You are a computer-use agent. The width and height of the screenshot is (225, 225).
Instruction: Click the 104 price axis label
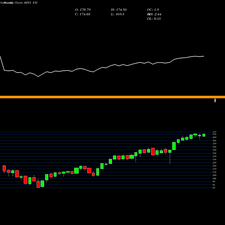214,179
